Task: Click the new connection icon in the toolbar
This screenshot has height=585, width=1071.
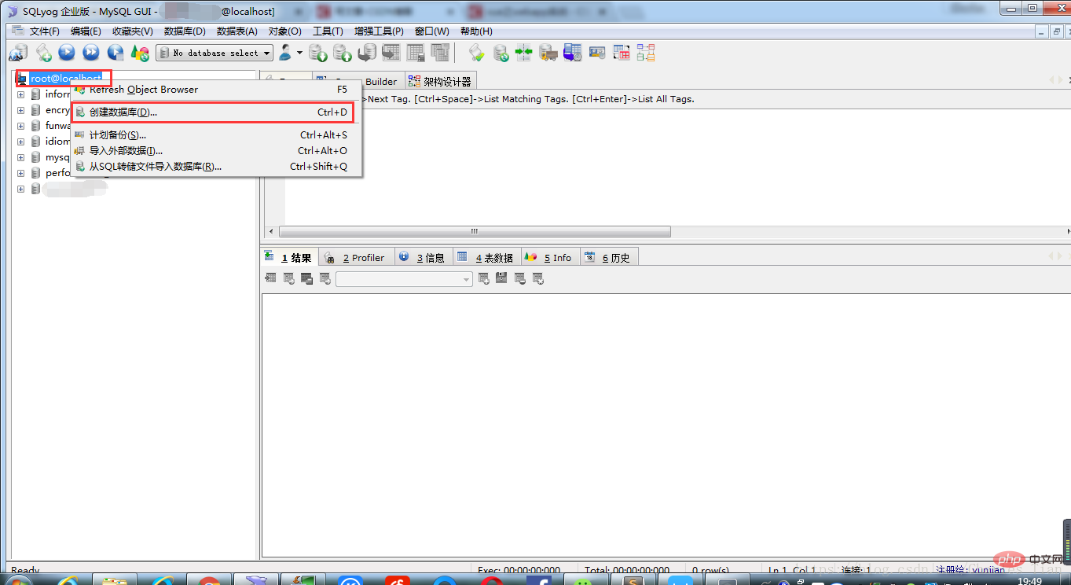Action: [x=18, y=53]
